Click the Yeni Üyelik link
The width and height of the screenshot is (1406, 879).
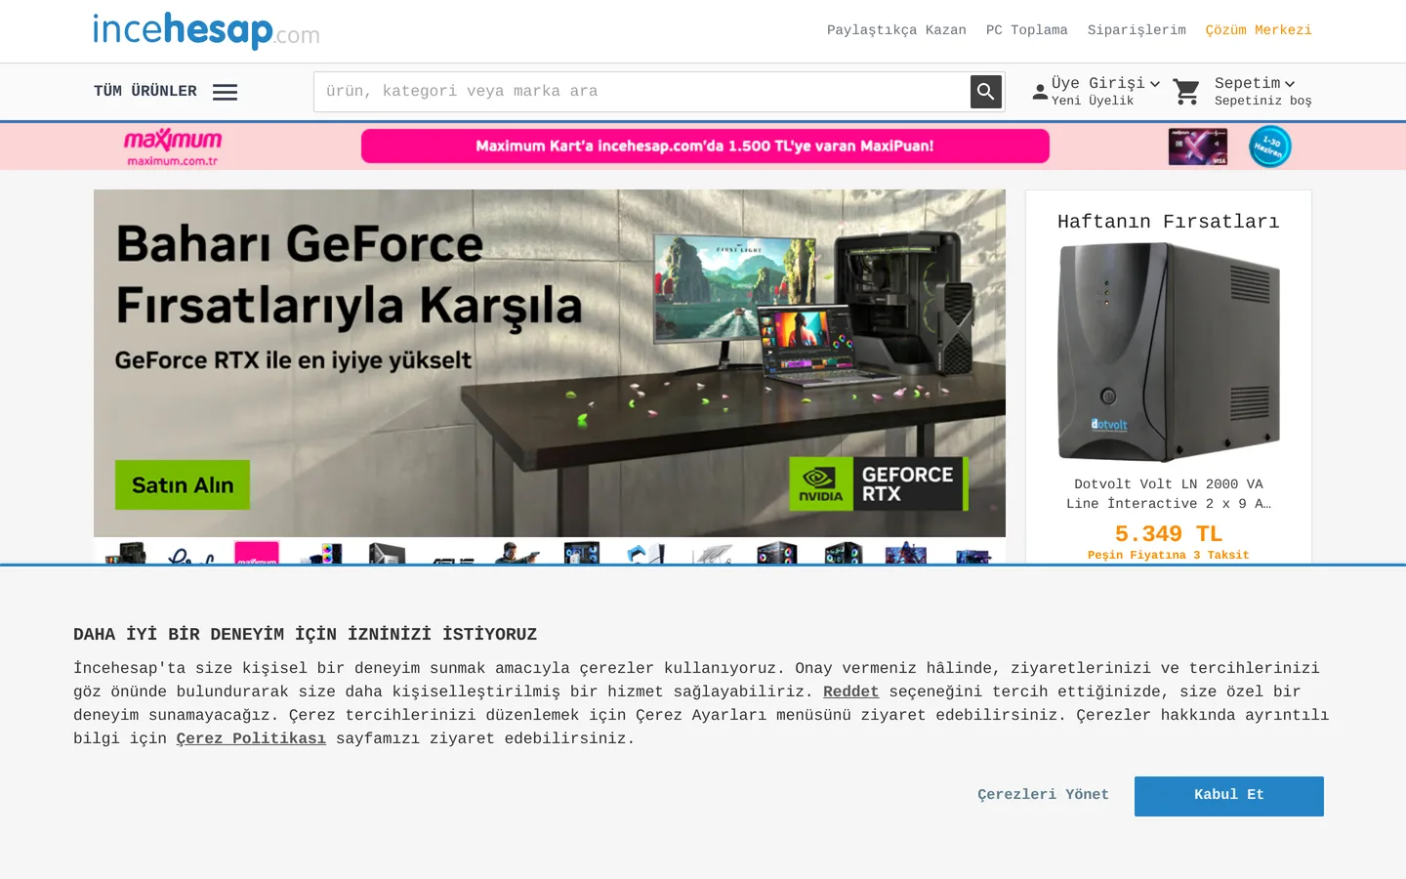[1093, 101]
